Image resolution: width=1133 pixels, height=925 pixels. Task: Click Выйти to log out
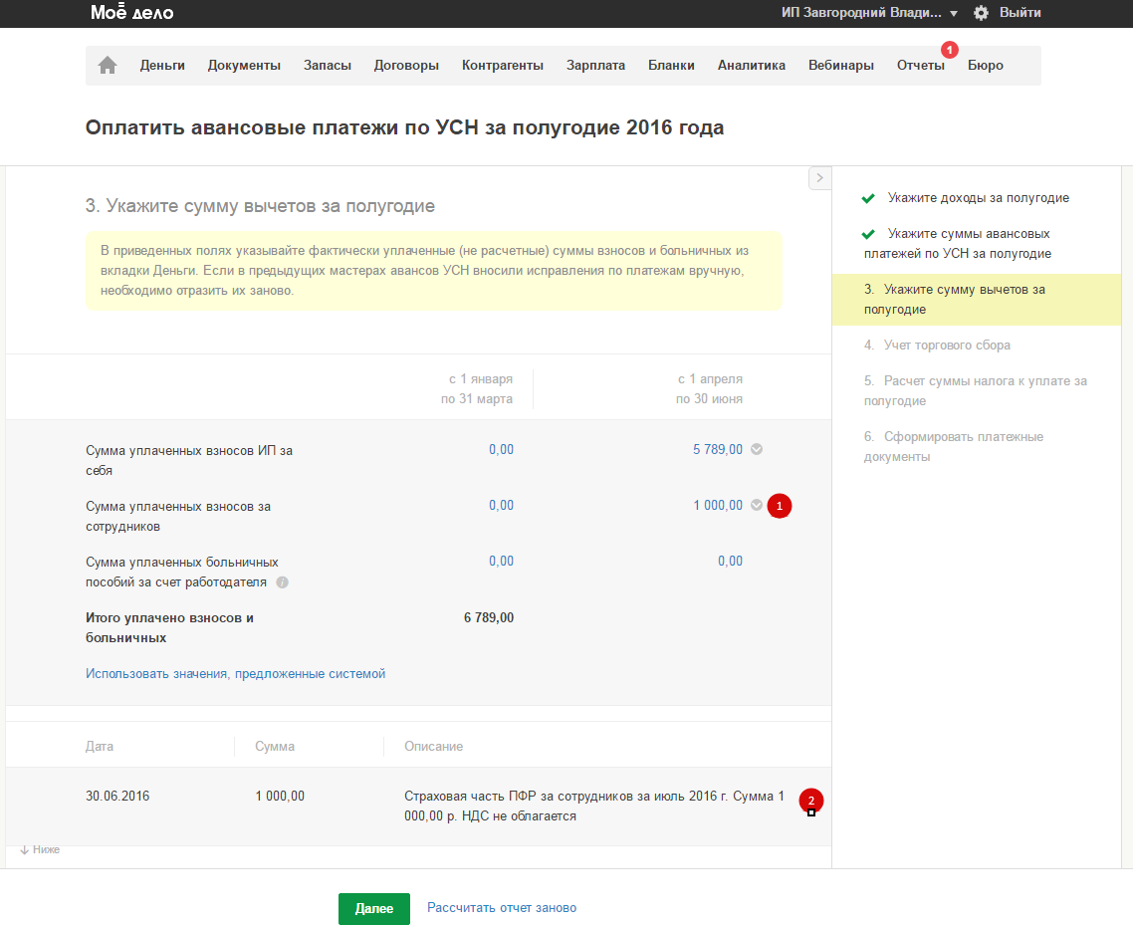coord(1020,13)
